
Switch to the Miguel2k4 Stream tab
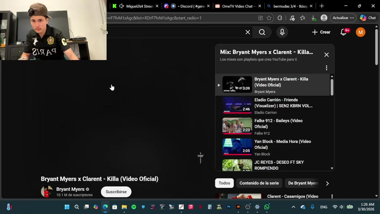tap(136, 6)
